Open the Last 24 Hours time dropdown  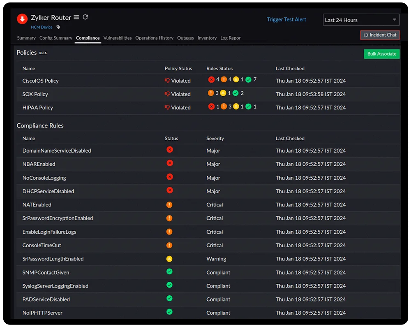pyautogui.click(x=361, y=20)
